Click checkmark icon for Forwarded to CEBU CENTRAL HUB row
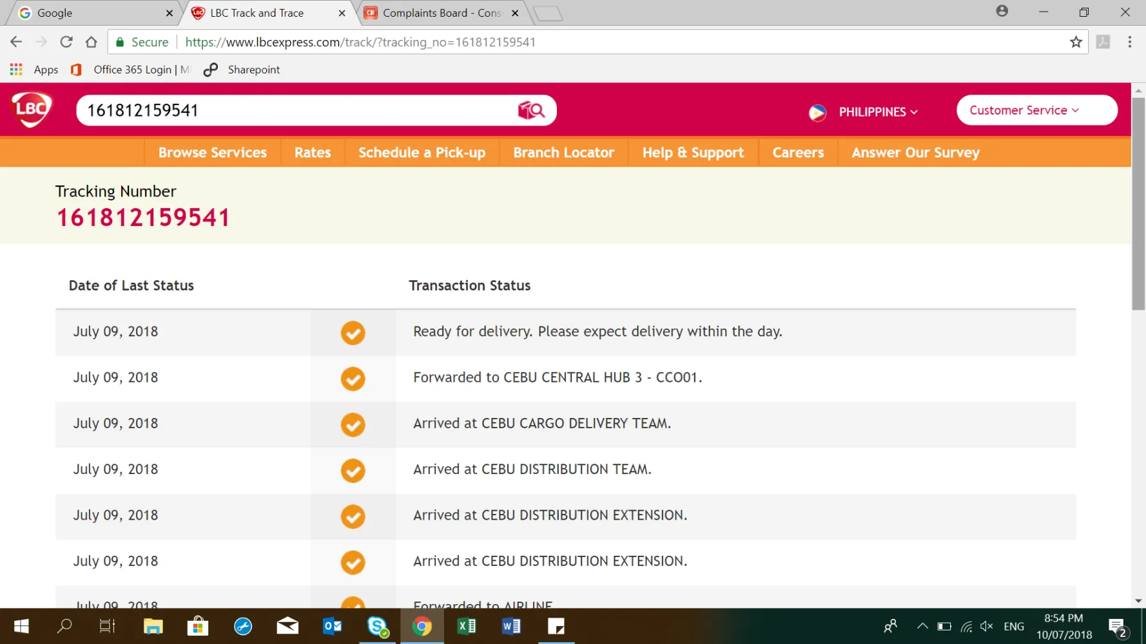Screen dimensions: 1146x644 click(353, 379)
